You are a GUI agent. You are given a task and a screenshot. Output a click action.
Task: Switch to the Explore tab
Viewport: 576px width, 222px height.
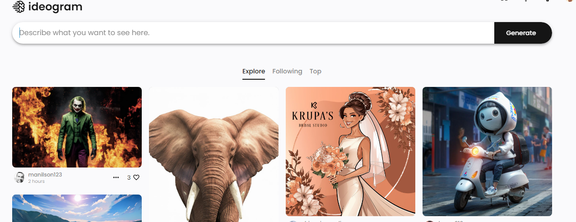coord(253,71)
